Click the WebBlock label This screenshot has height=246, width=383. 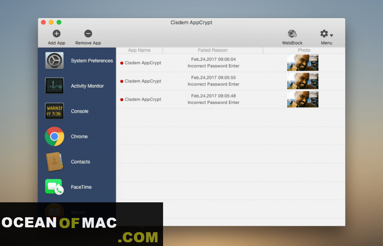(x=292, y=43)
